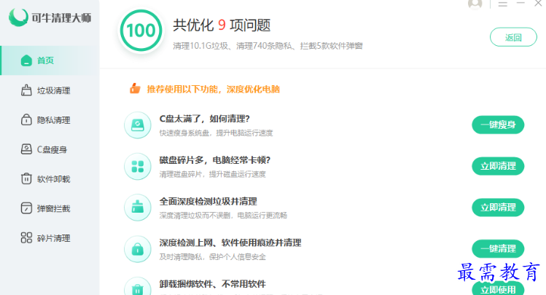
Task: Click 立即清理 for 全面深度检测垃圾
Action: (x=498, y=208)
